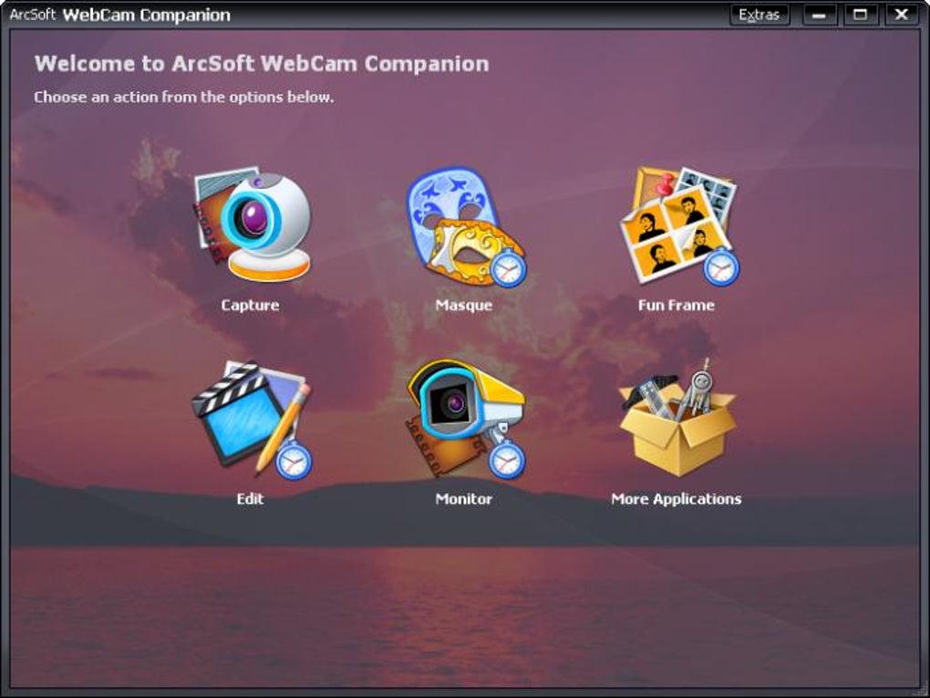Start the Monitor security camera icon
This screenshot has width=930, height=698.
click(x=466, y=419)
